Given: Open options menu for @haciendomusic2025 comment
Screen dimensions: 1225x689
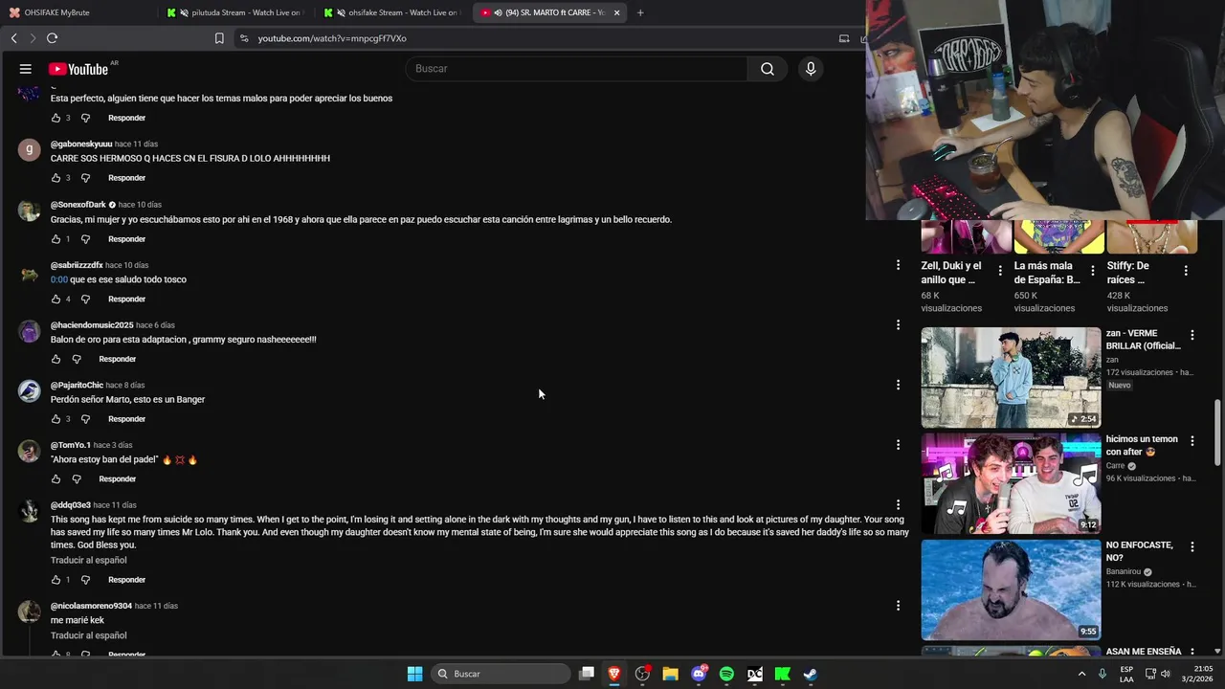Looking at the screenshot, I should [x=898, y=325].
